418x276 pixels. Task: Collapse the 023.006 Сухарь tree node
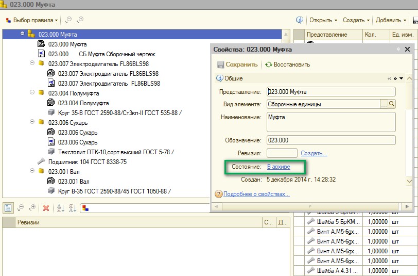pyautogui.click(x=33, y=122)
